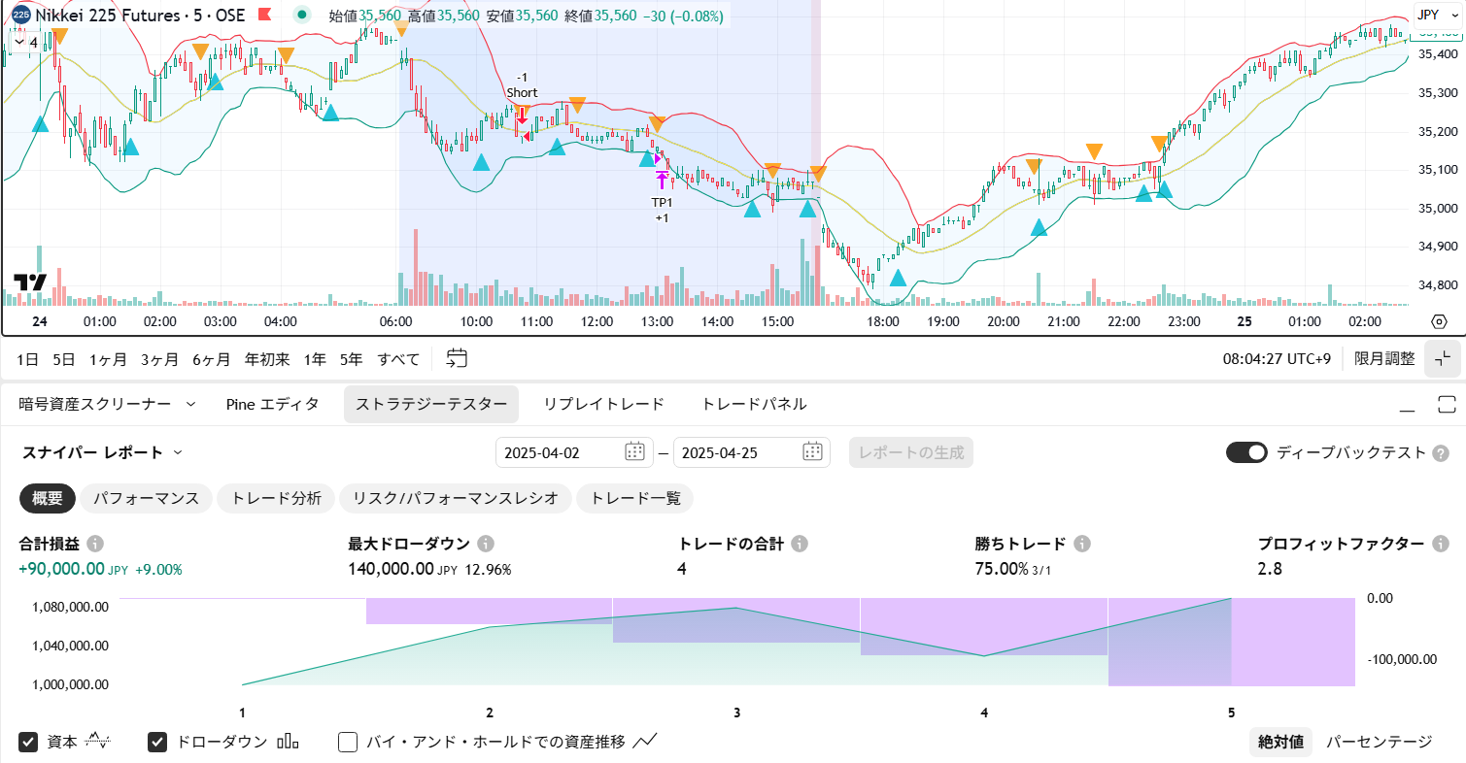Set chart range to 1年
The width and height of the screenshot is (1466, 763).
pos(315,359)
